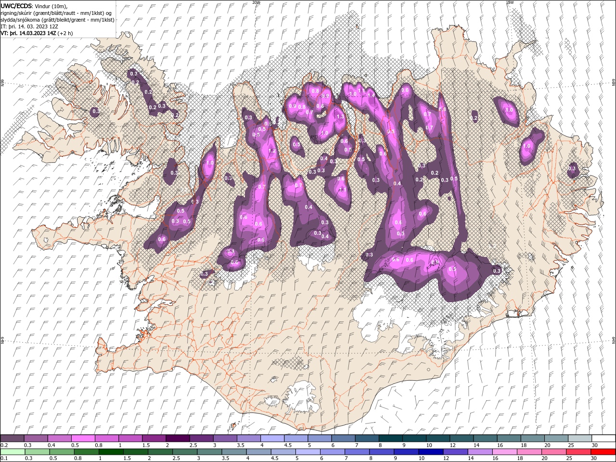Pick the lower legend swatch starting at 2
The image size is (616, 462).
(160, 452)
